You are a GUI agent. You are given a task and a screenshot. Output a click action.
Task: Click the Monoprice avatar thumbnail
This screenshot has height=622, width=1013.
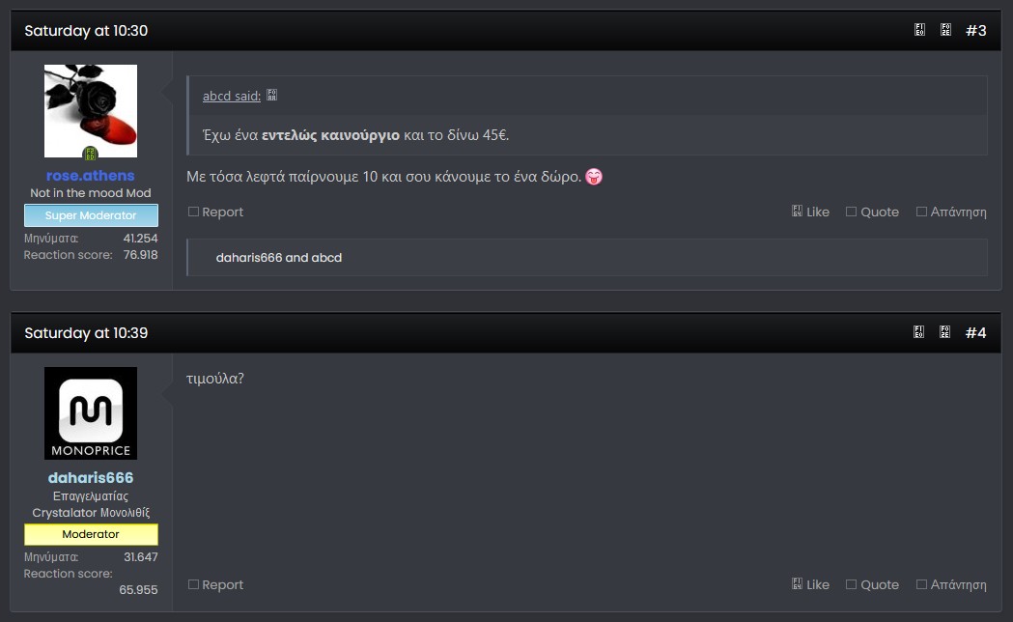click(x=91, y=413)
